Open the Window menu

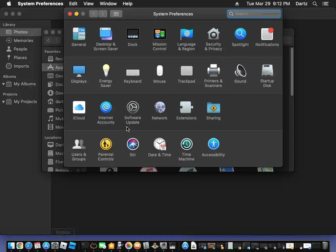(x=108, y=4)
